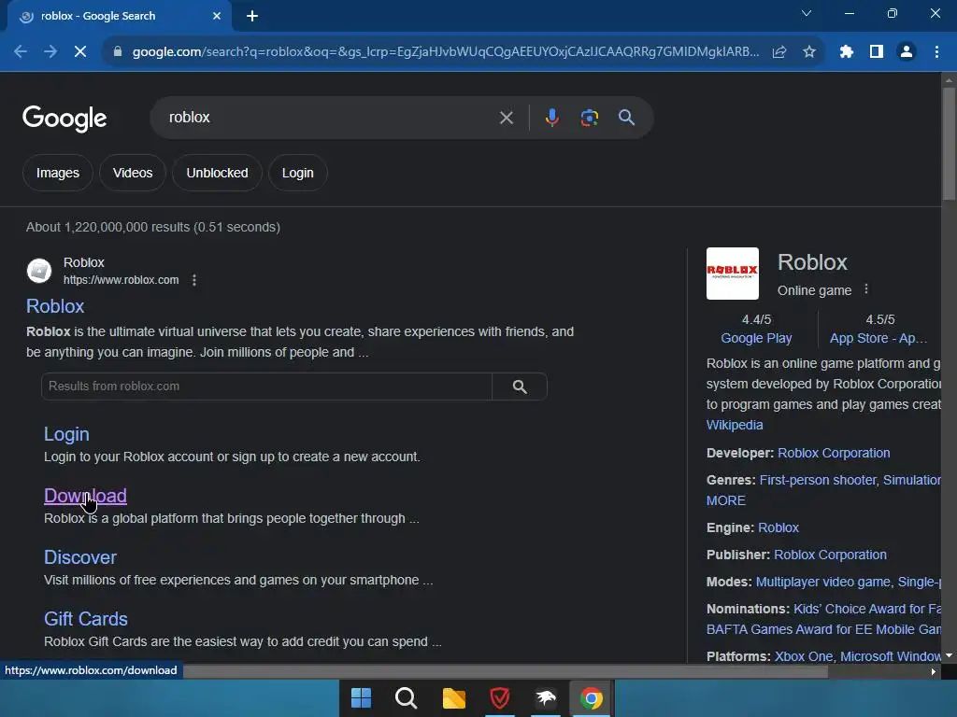Image resolution: width=957 pixels, height=717 pixels.
Task: Click the vertical scrollbar thumb
Action: (950, 143)
